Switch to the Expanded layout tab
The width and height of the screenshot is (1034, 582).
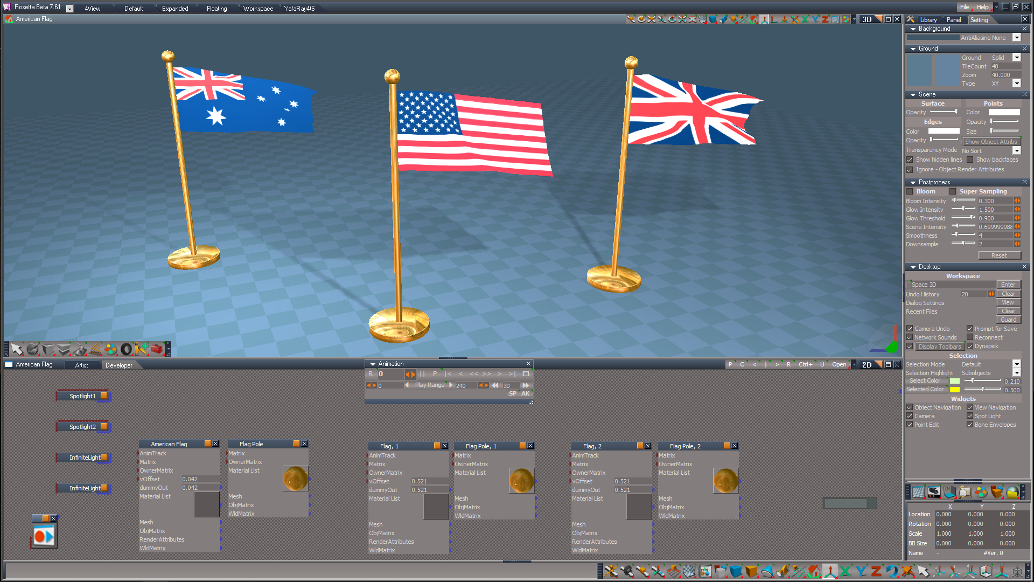coord(175,9)
